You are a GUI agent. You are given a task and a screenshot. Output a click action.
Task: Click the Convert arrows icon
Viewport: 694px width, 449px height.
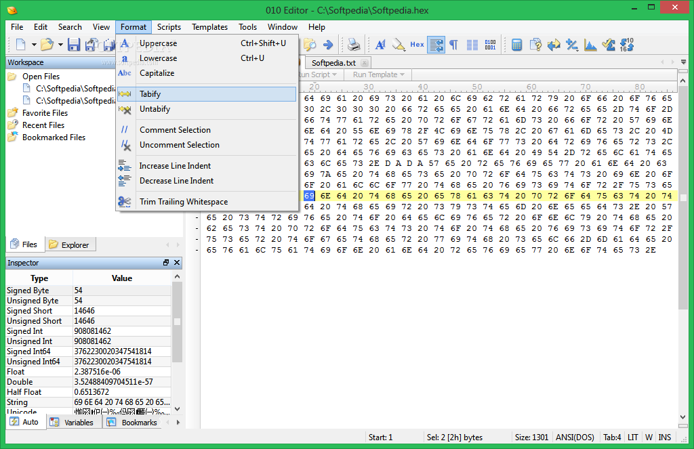554,44
